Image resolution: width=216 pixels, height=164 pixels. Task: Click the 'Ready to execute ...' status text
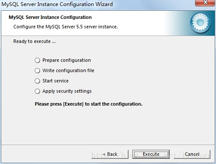pyautogui.click(x=34, y=41)
